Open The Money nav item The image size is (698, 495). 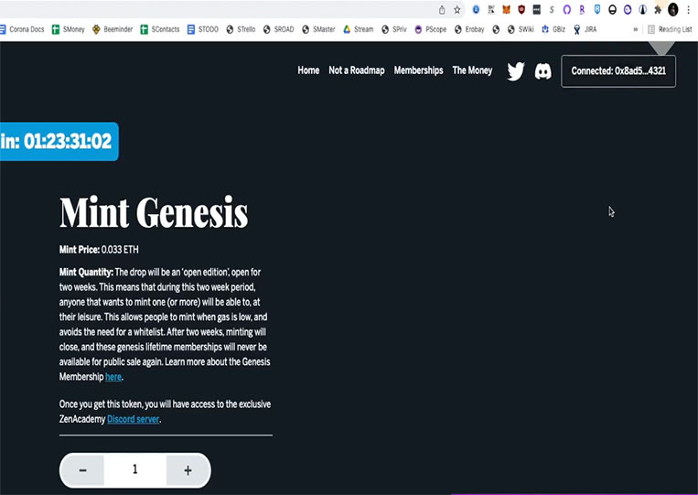click(x=472, y=70)
